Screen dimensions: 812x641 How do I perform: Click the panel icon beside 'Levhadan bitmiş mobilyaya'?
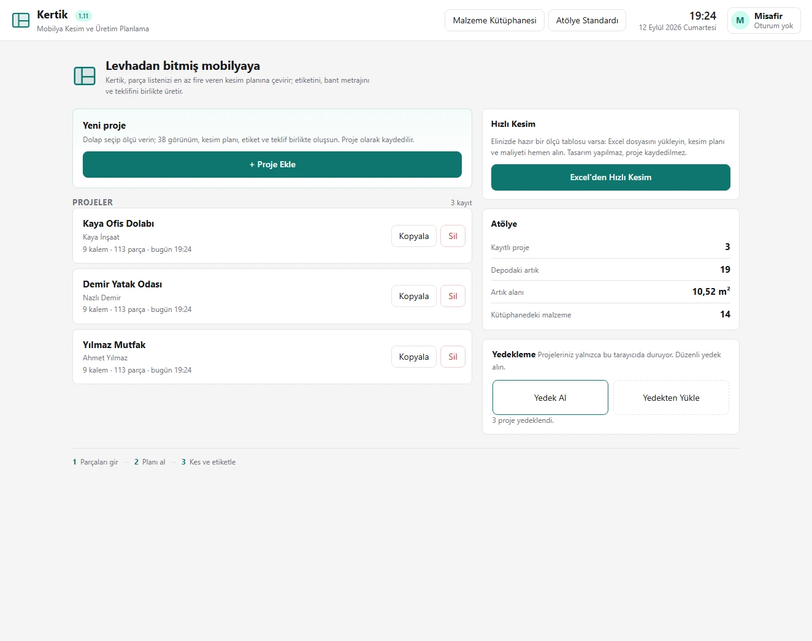point(85,76)
